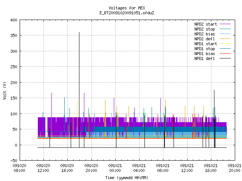Image resolution: width=242 pixels, height=181 pixels.
Task: Click the 400 y-axis tick label
Action: pyautogui.click(x=14, y=20)
